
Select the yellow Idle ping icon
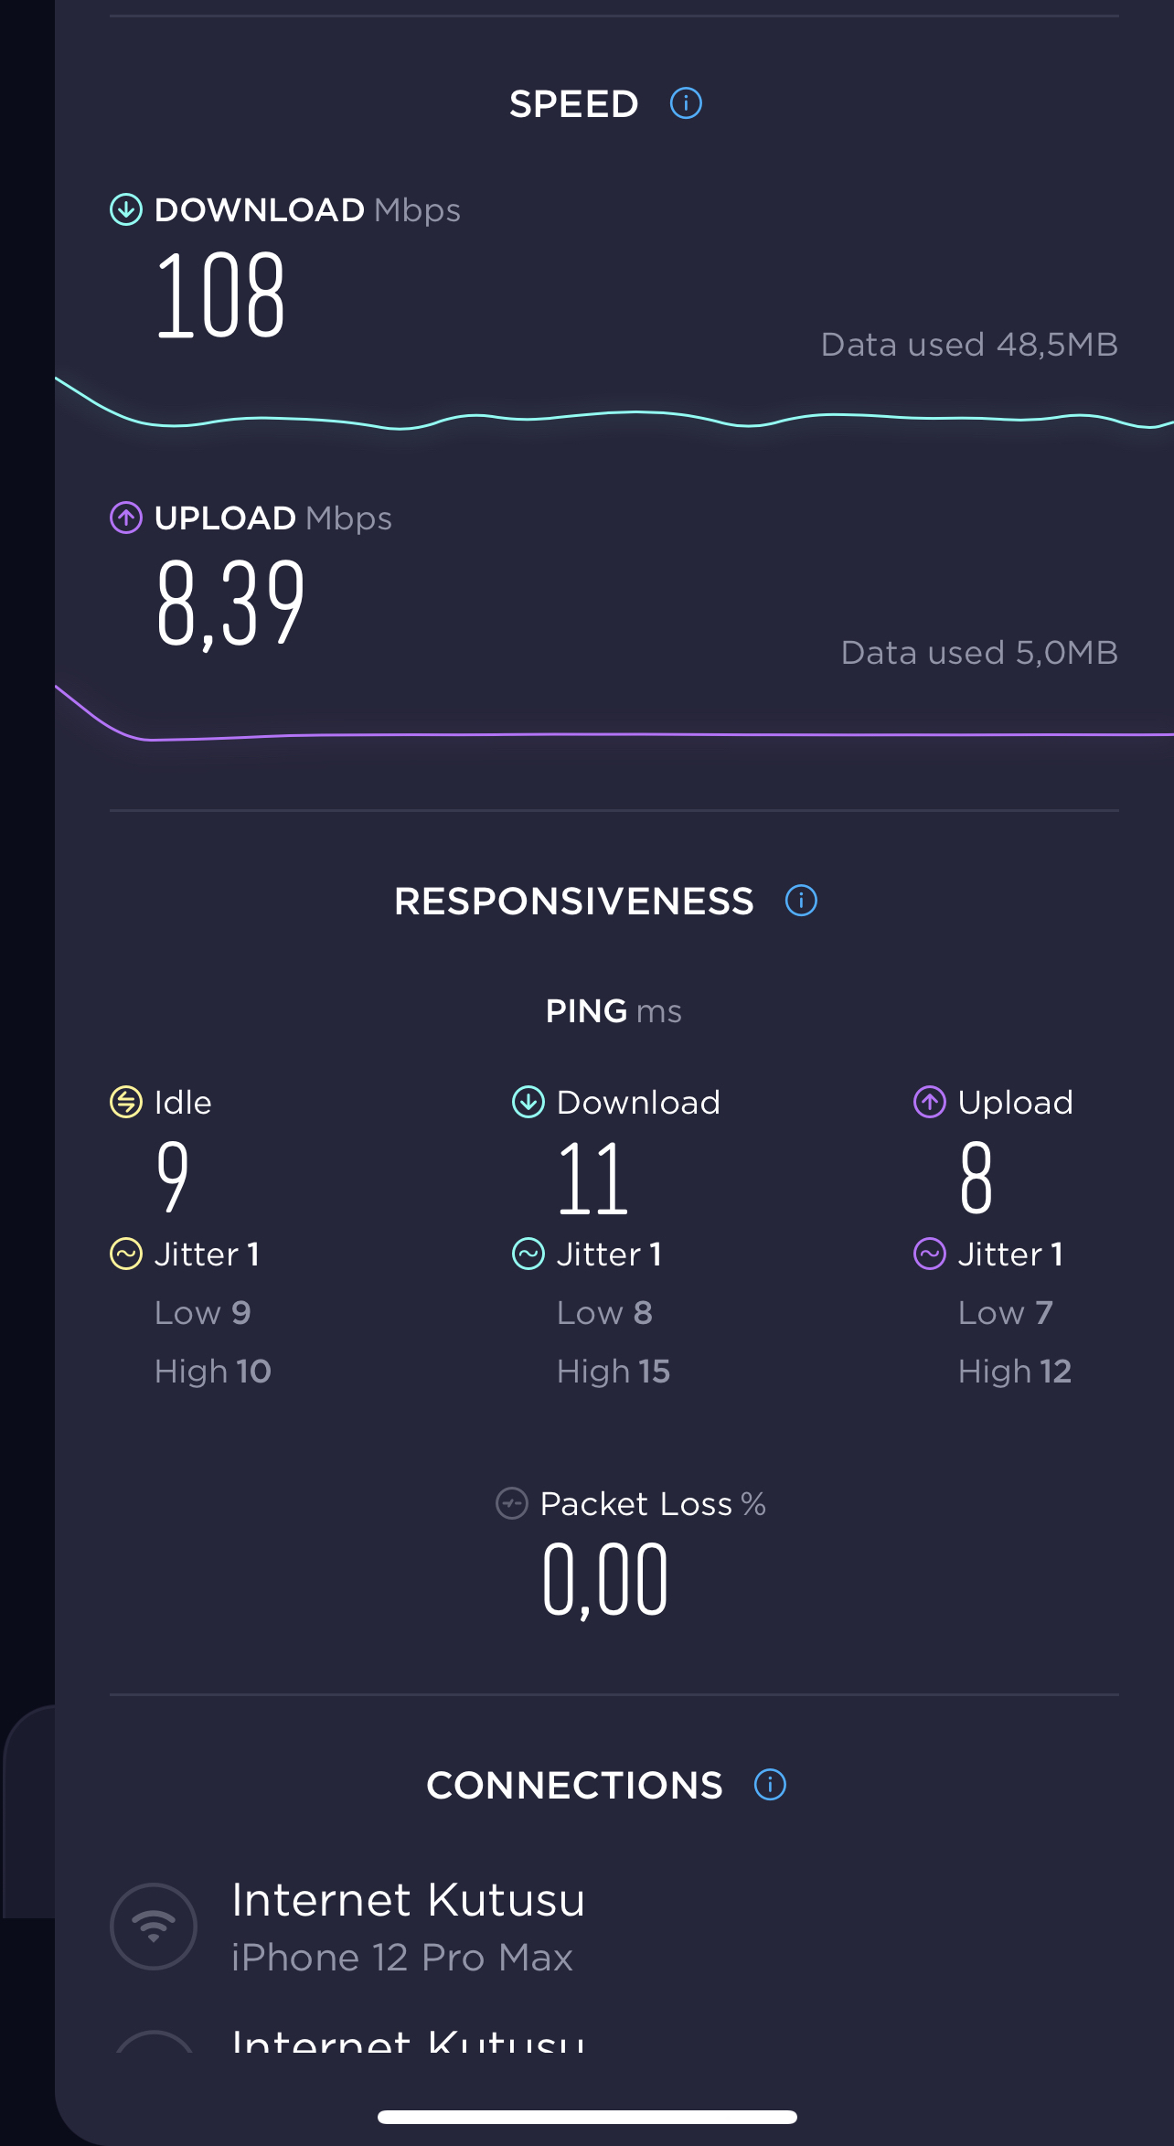[x=126, y=1102]
